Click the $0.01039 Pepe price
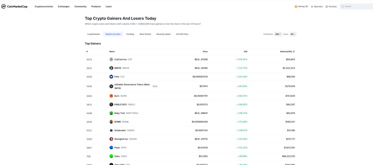Screen dimensions: 373x165 (x=203, y=148)
